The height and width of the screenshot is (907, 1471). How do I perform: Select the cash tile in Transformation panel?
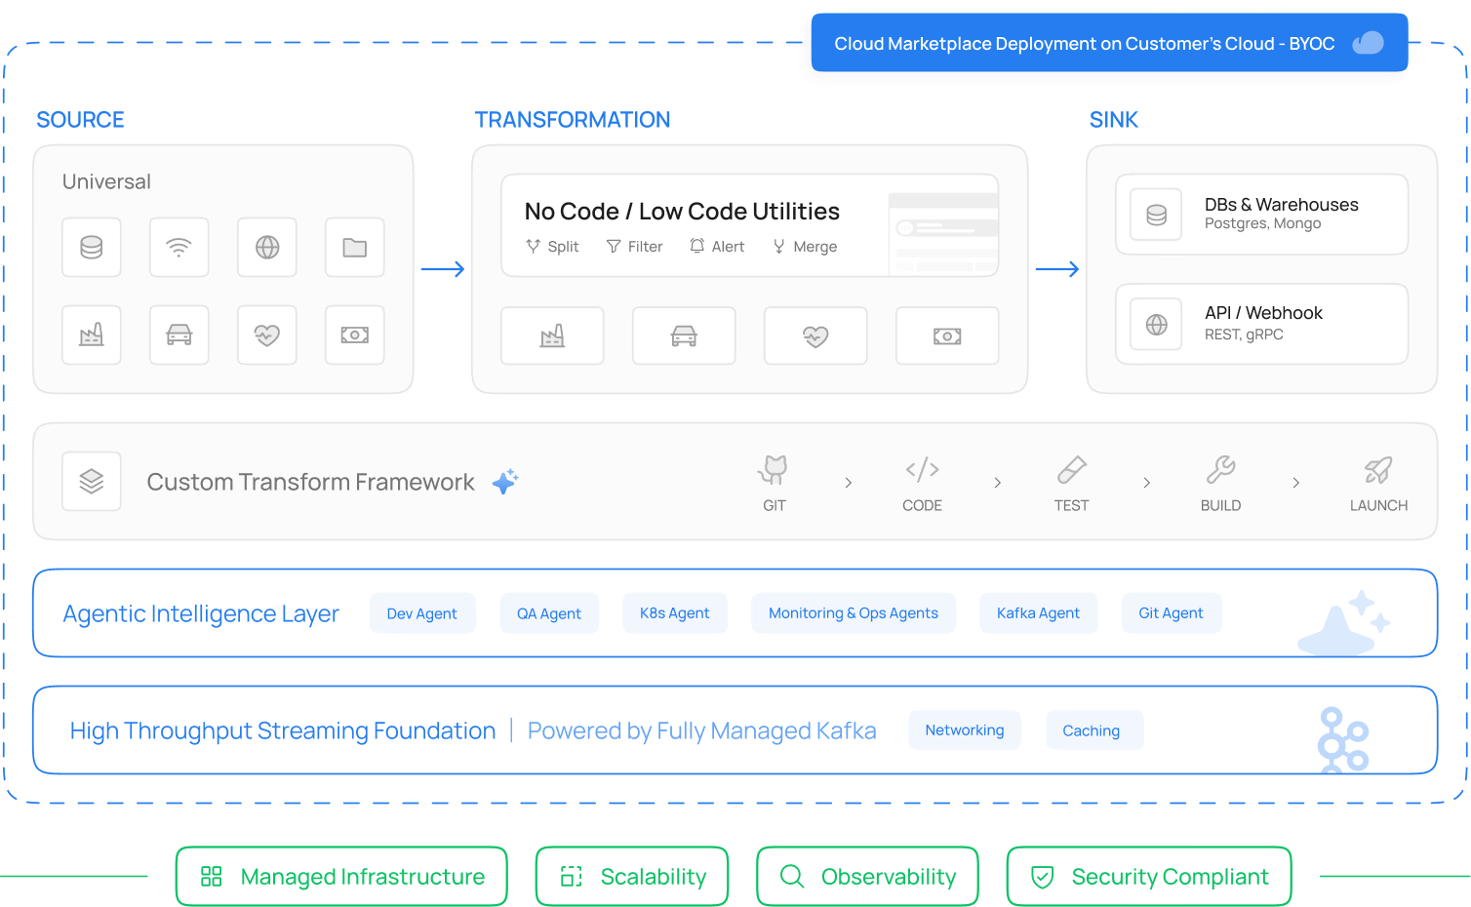tap(947, 336)
